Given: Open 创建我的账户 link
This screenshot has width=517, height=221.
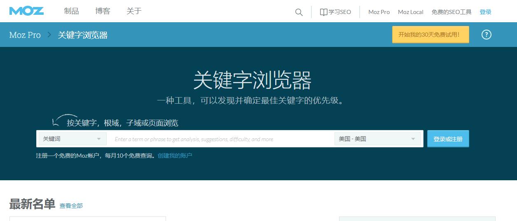Looking at the screenshot, I should click(175, 156).
